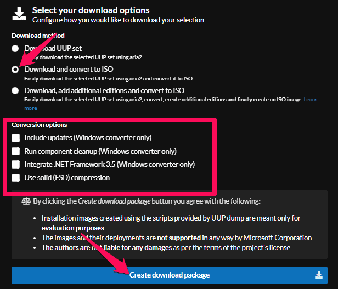The width and height of the screenshot is (338, 289).
Task: Click the download icon on the blue button
Action: 319,275
